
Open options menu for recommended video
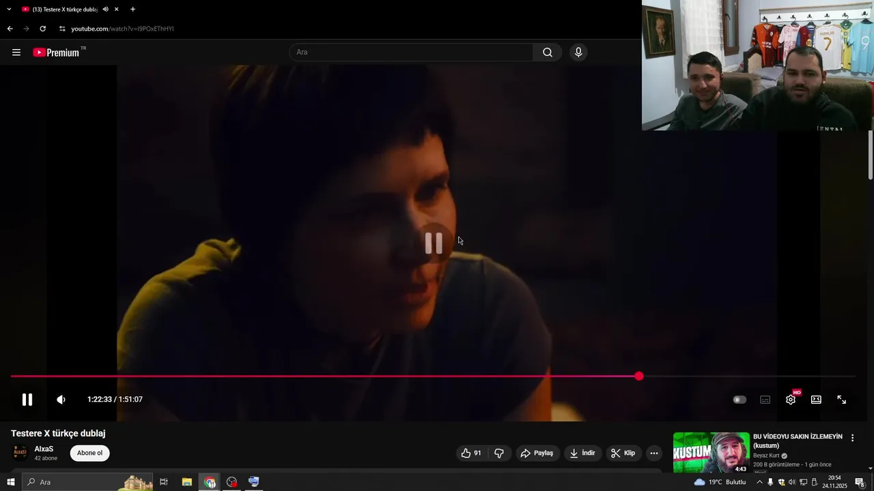tap(852, 438)
